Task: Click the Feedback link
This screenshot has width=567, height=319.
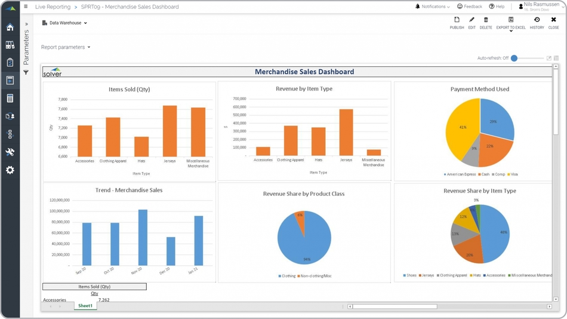Action: (x=470, y=7)
